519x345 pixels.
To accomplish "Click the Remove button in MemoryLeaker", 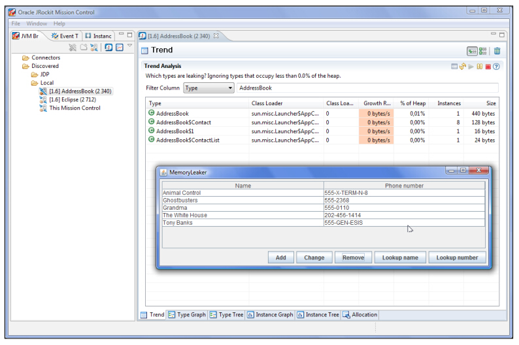I will (x=353, y=257).
